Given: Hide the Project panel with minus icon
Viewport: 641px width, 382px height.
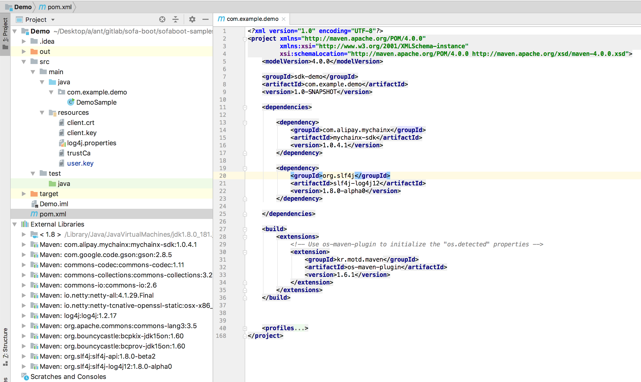Looking at the screenshot, I should pos(206,19).
